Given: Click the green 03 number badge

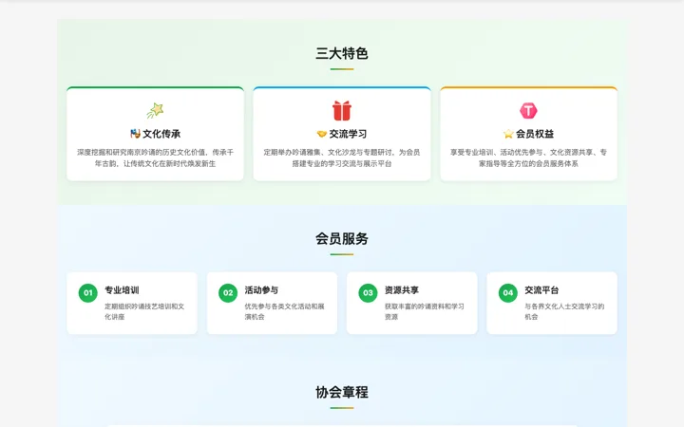Looking at the screenshot, I should [x=369, y=293].
